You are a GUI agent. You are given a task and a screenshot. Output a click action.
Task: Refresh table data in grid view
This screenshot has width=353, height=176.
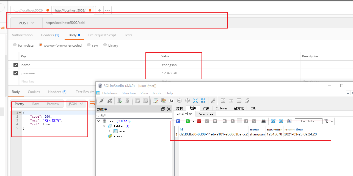pos(178,121)
